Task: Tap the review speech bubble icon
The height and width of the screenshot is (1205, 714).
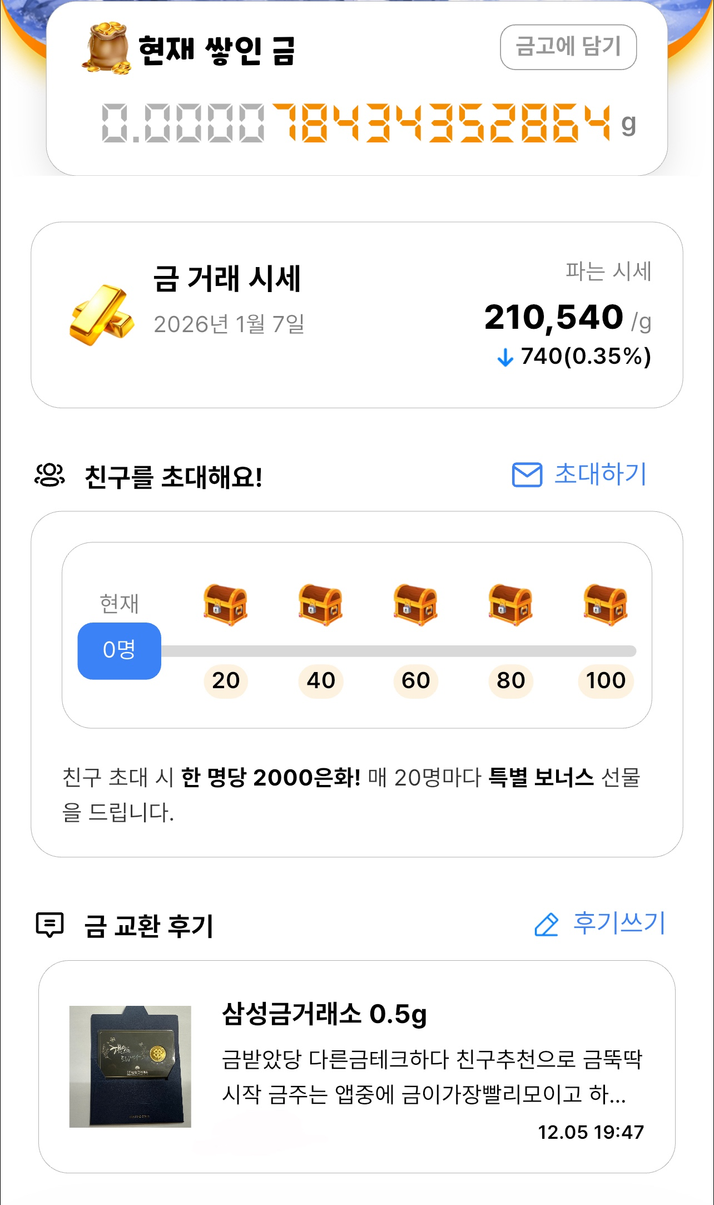Action: click(x=50, y=925)
